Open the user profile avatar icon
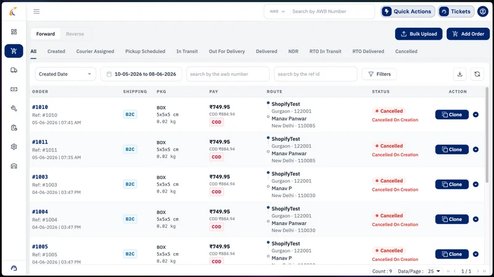Image resolution: width=494 pixels, height=277 pixels. [x=483, y=12]
